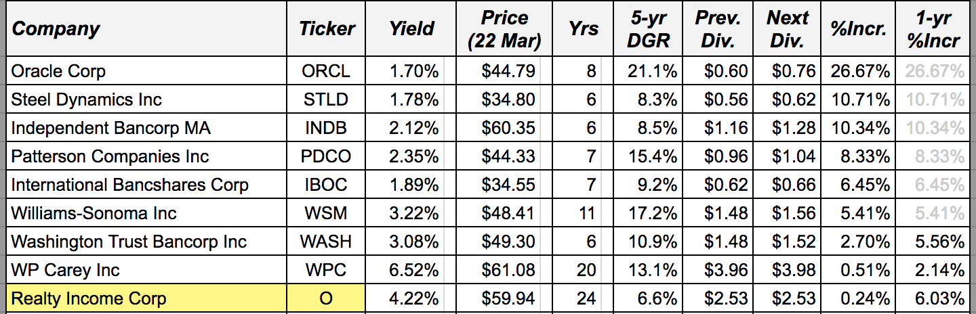Select the Ticker column header
976x314 pixels.
326,29
